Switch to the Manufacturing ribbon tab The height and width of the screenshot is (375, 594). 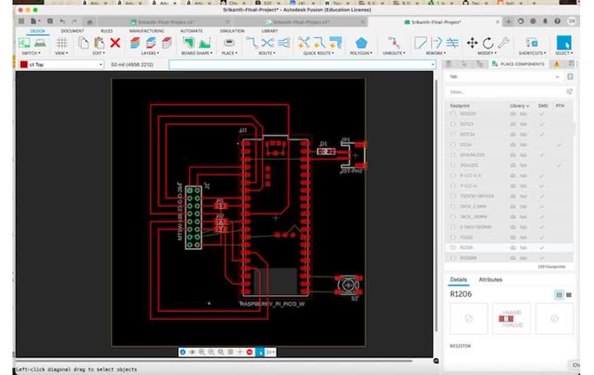pos(146,31)
